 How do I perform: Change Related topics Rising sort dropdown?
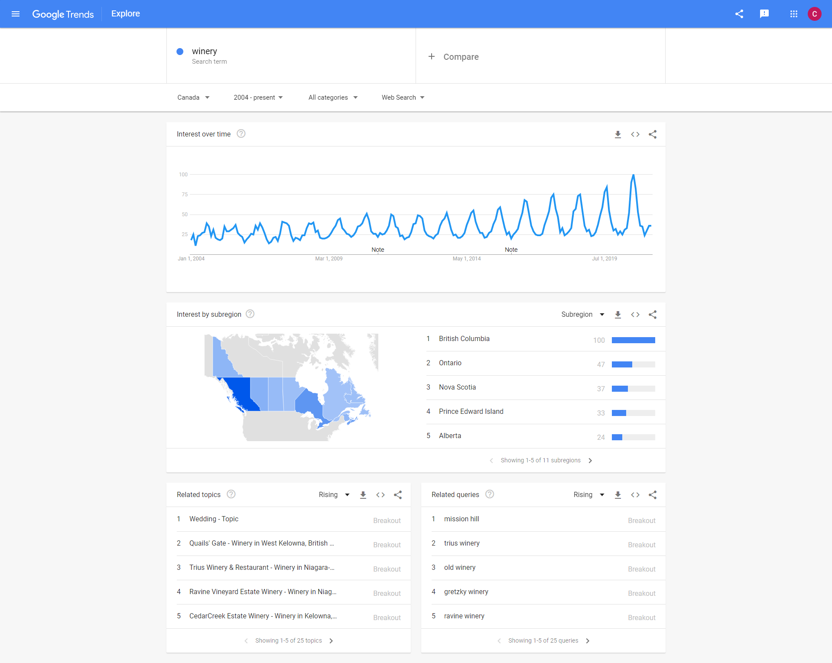[x=334, y=495]
